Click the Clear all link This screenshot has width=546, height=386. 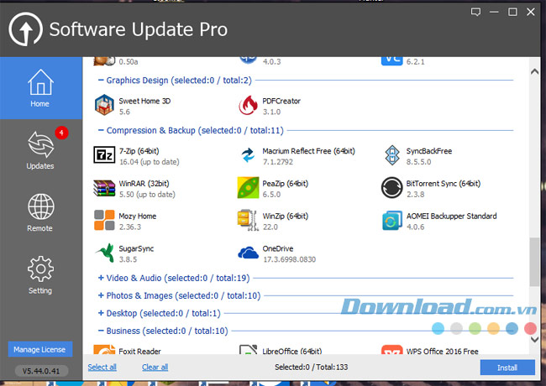(x=155, y=368)
